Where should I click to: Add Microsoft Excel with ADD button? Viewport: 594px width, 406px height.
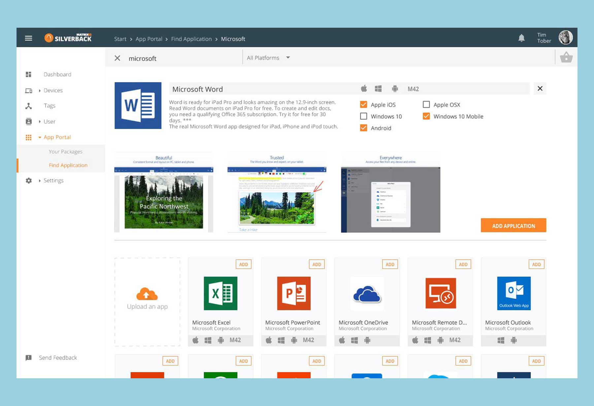[x=244, y=264]
